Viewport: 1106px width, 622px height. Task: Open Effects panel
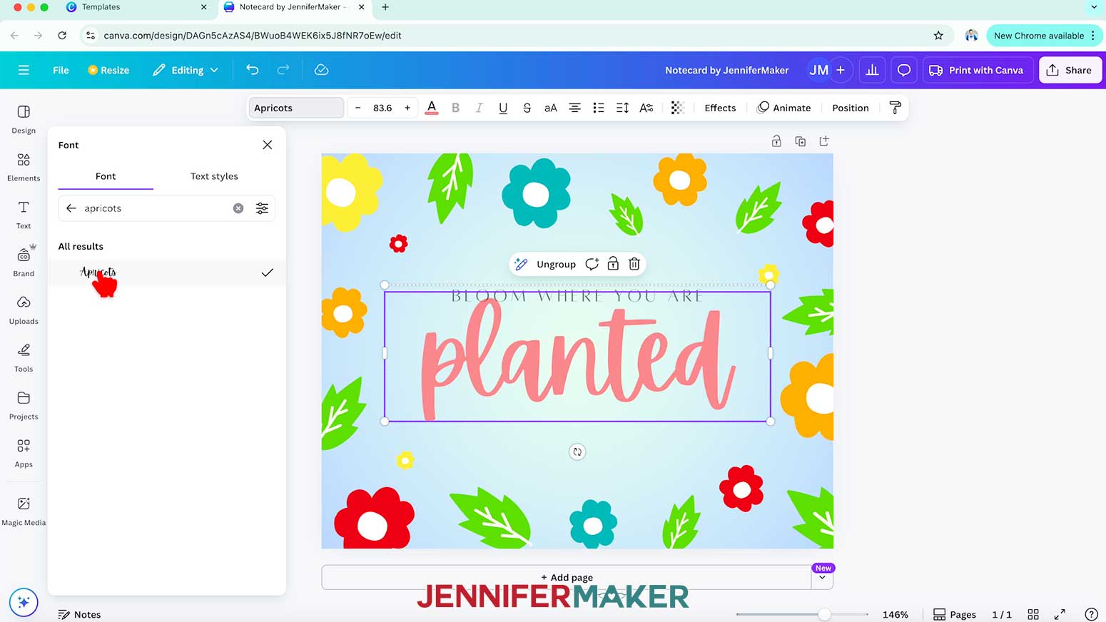(x=720, y=108)
